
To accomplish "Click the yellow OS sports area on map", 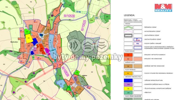I will tap(29, 38).
